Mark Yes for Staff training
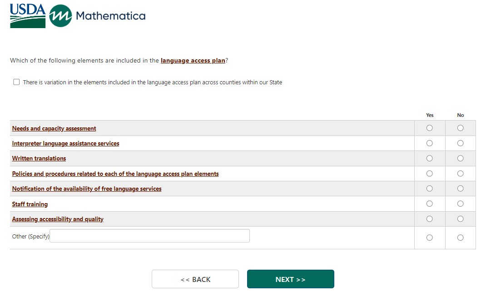This screenshot has height=291, width=486. click(430, 204)
